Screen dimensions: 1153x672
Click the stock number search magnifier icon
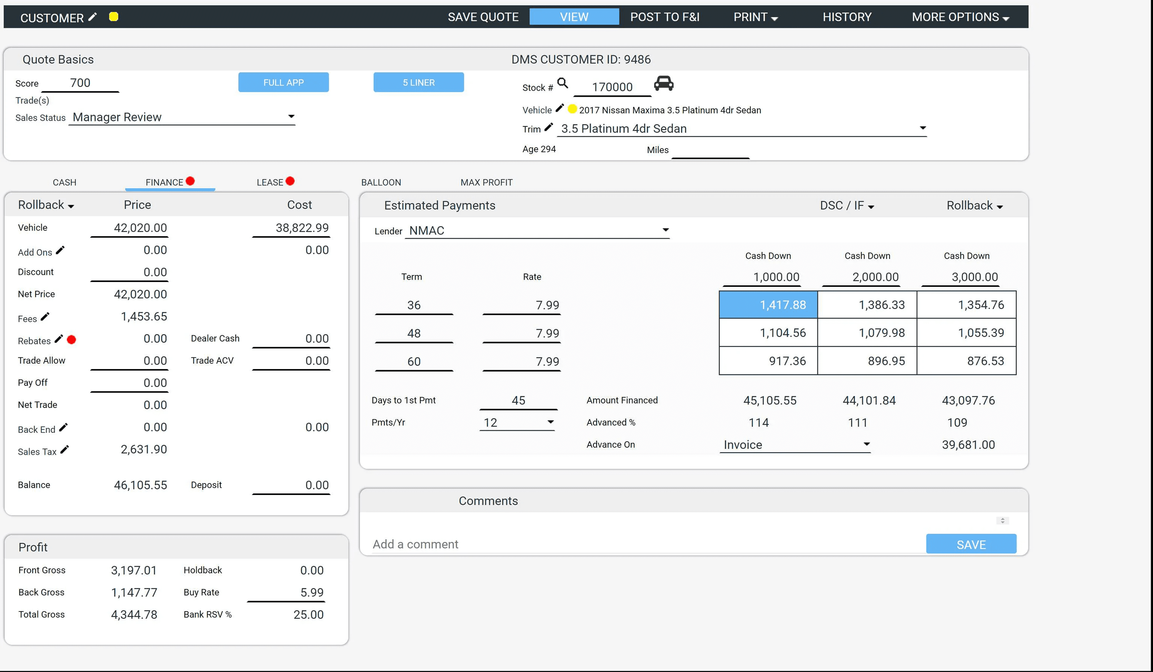click(563, 84)
